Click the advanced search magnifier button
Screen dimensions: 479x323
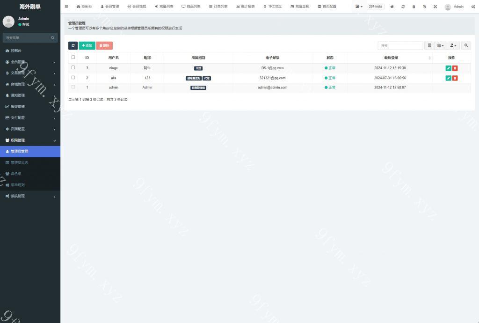tap(466, 45)
